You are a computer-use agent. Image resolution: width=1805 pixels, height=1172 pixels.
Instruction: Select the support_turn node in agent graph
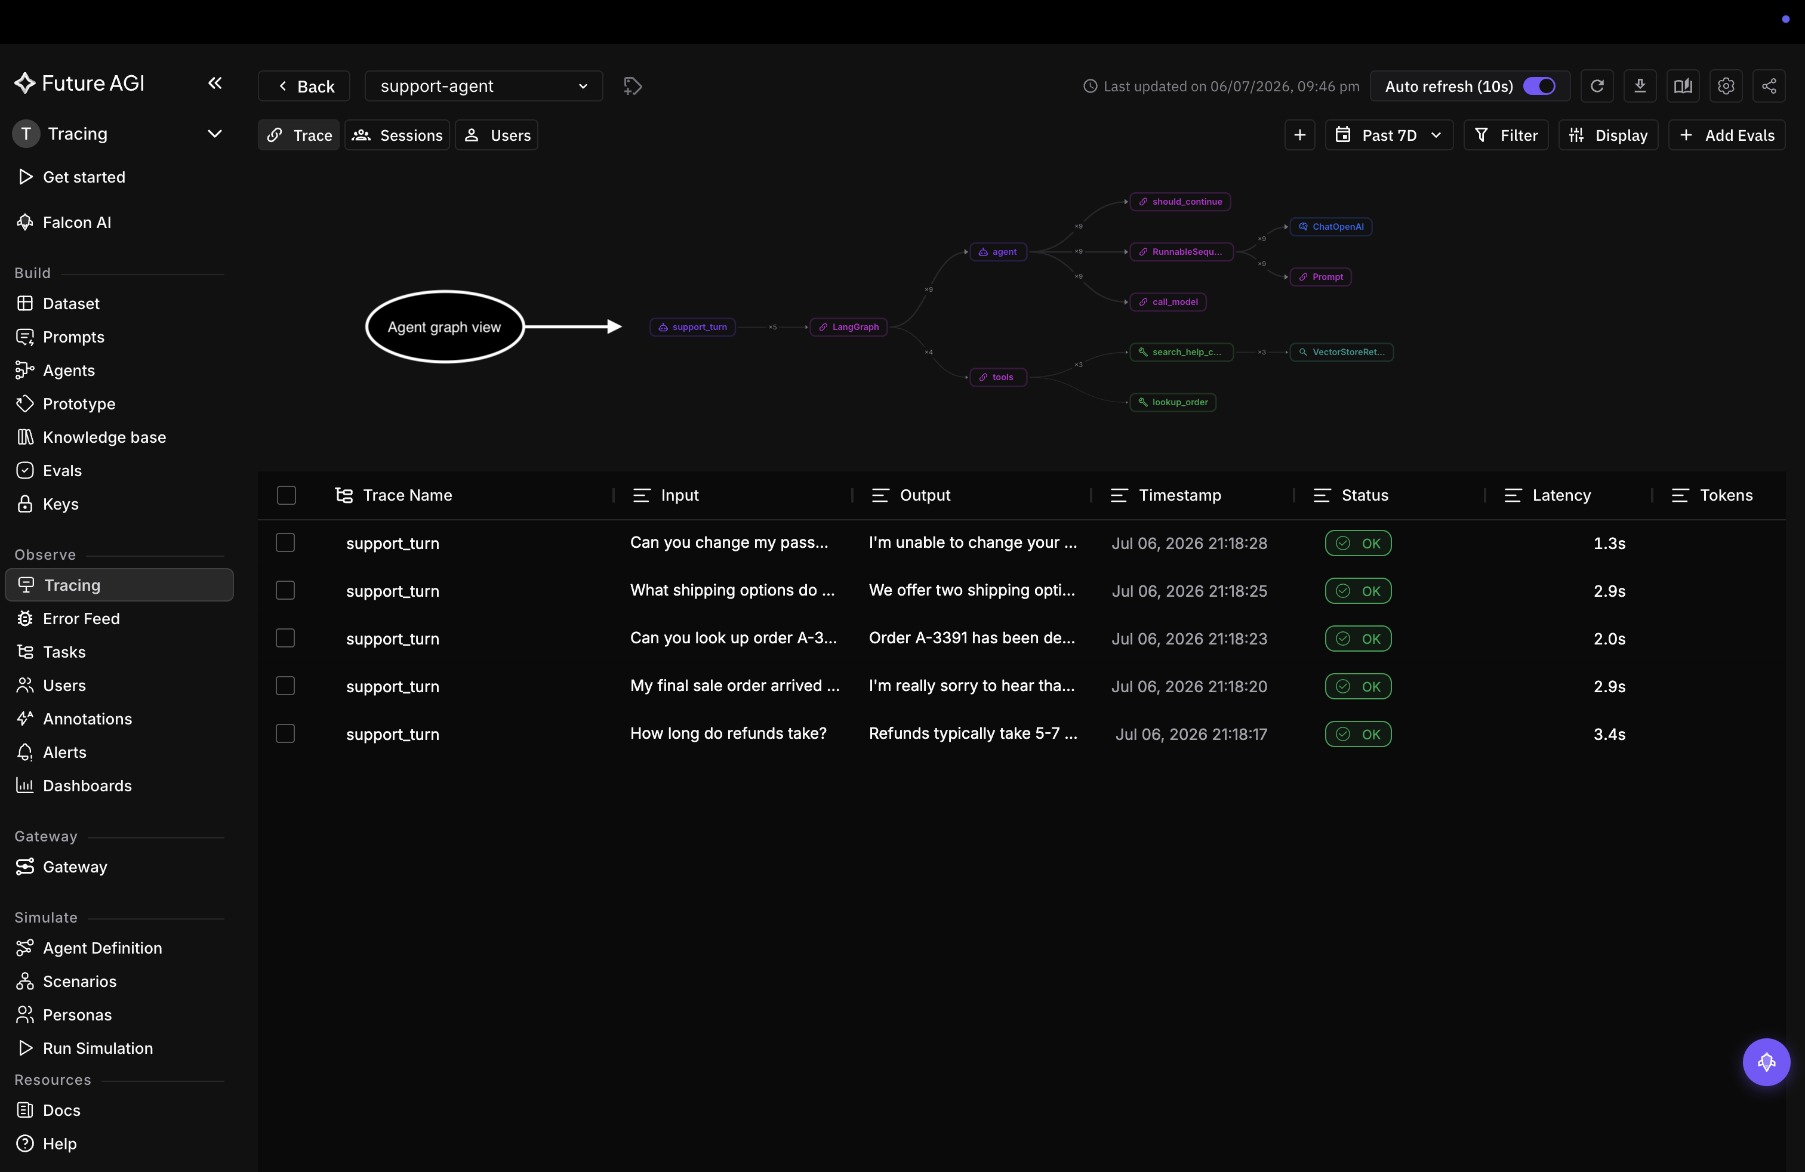692,327
